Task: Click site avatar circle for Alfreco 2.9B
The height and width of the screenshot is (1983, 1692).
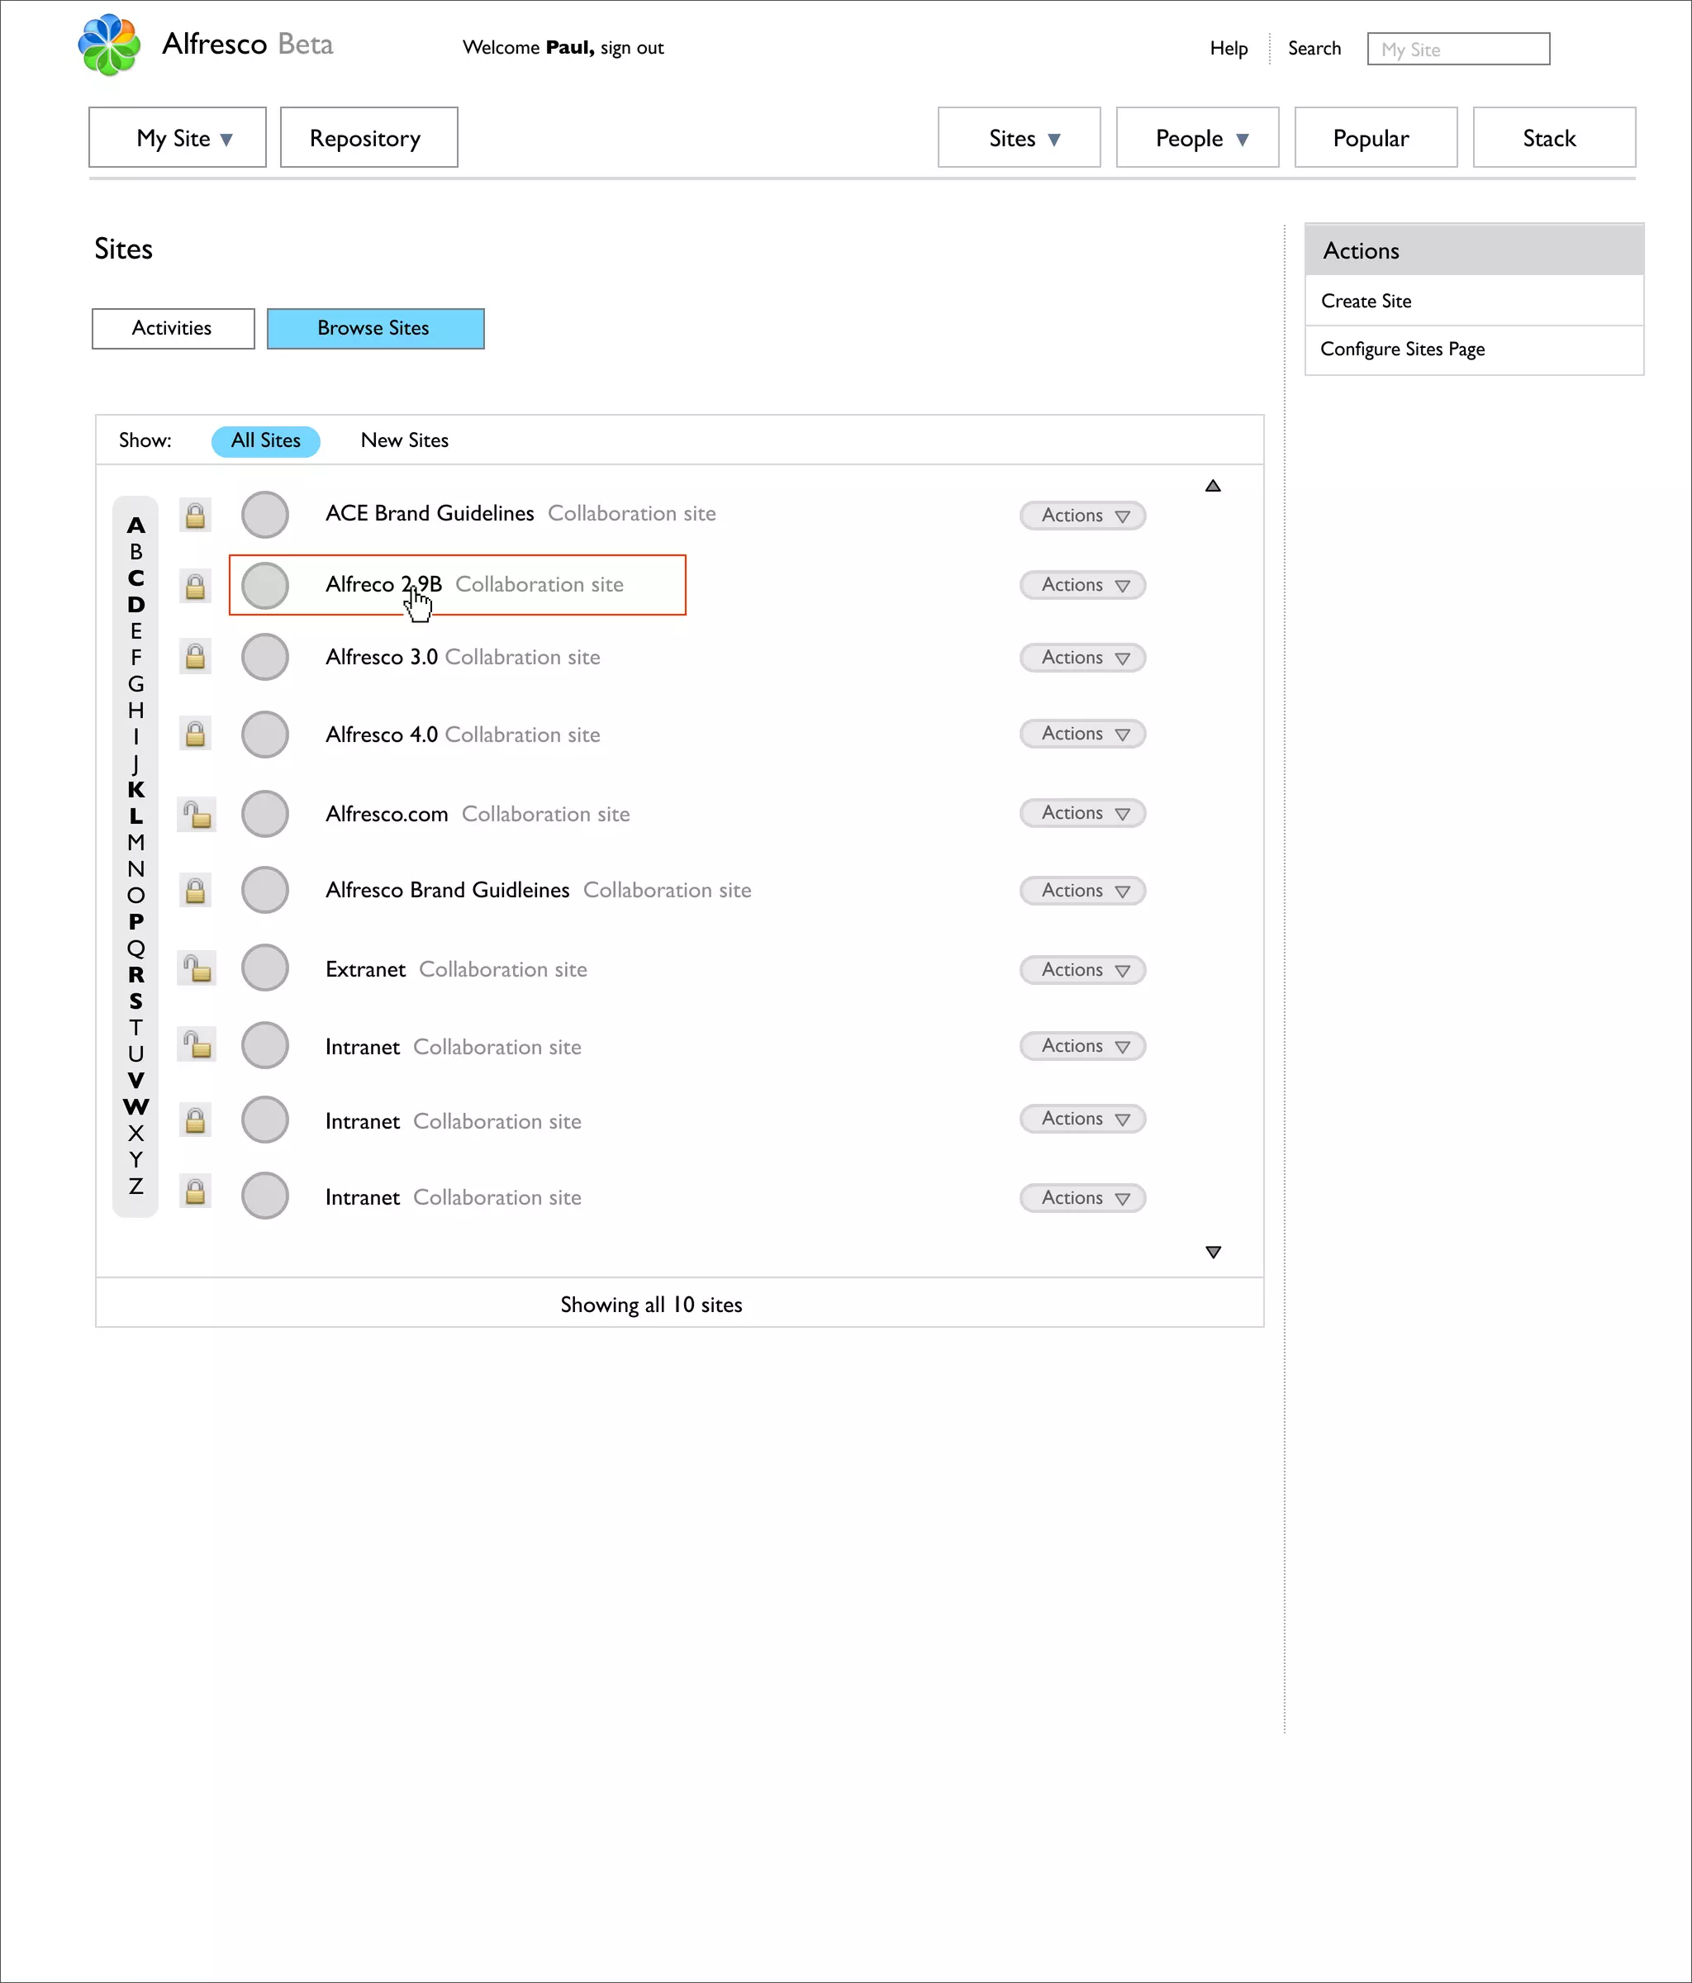Action: click(x=265, y=586)
